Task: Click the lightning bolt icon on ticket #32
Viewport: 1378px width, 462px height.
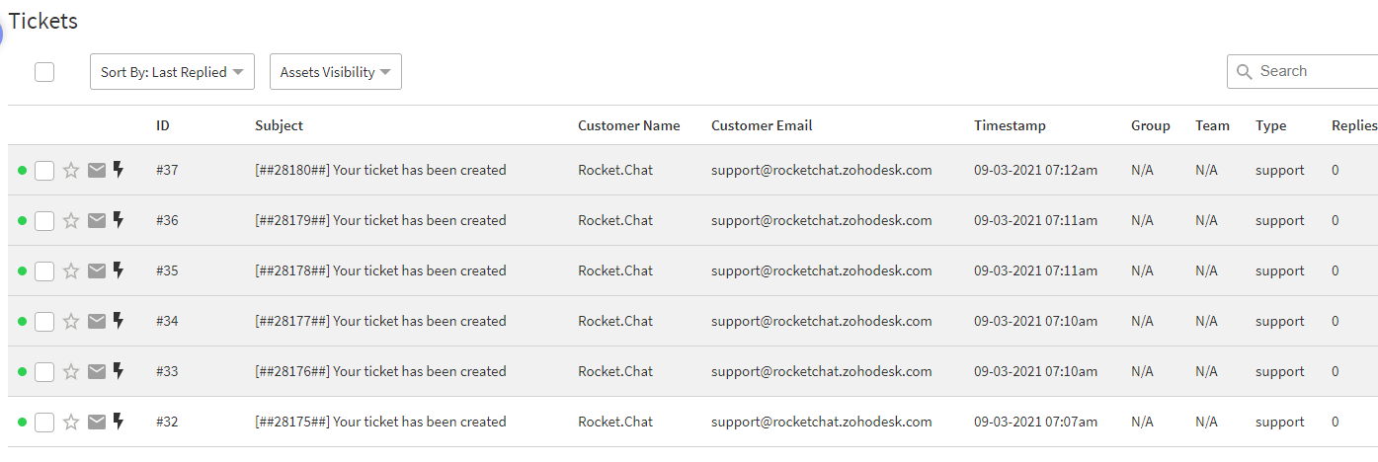Action: [119, 422]
